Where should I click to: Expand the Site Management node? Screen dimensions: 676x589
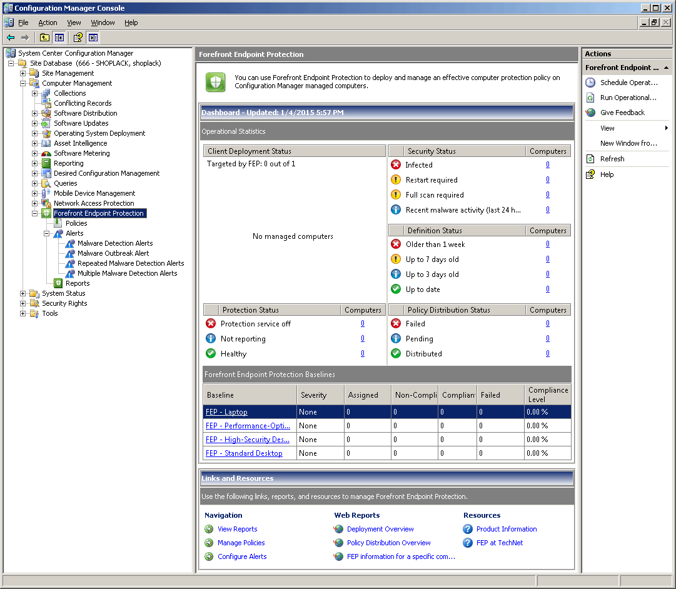click(23, 73)
